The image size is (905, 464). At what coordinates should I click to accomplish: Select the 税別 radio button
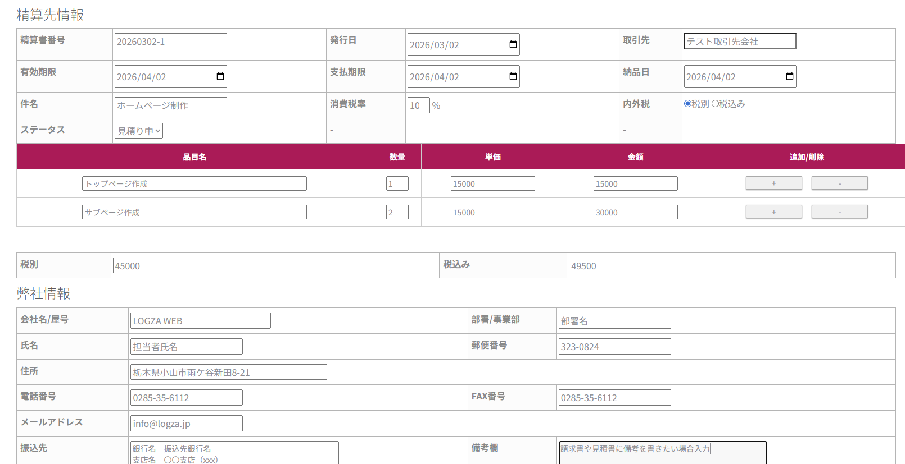687,104
